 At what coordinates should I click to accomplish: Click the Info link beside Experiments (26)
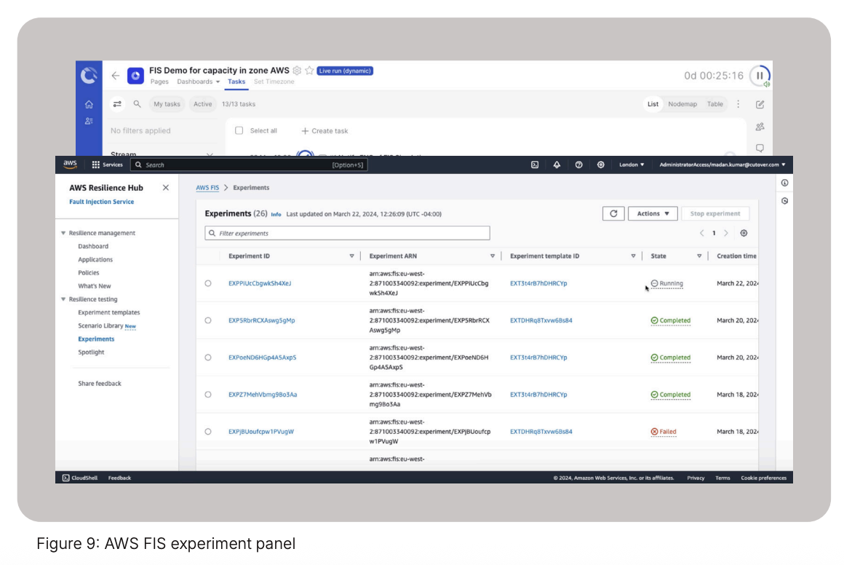coord(276,214)
